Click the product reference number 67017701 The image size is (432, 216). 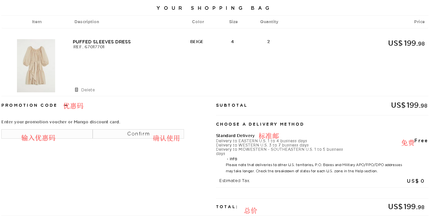(89, 47)
